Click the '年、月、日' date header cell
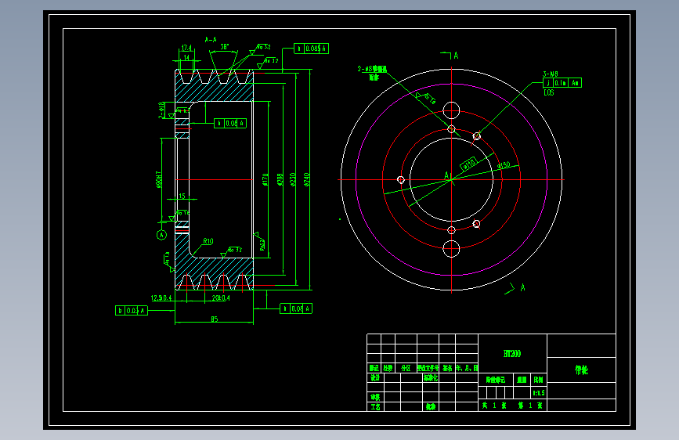The image size is (679, 440). pyautogui.click(x=467, y=368)
